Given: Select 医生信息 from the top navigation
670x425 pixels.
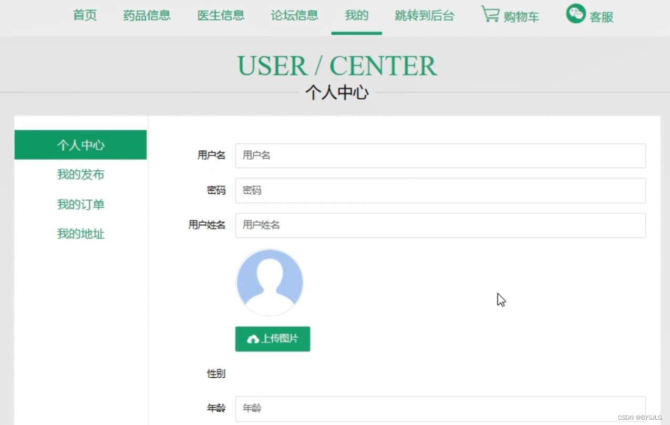Looking at the screenshot, I should pos(221,16).
